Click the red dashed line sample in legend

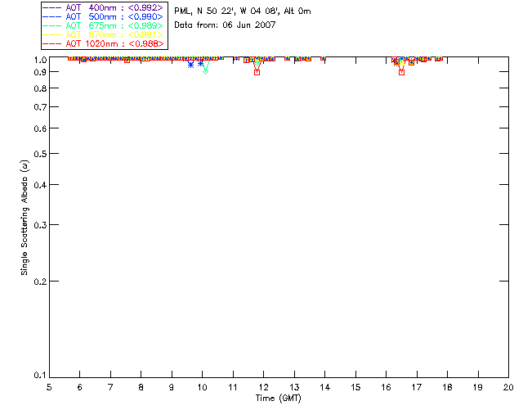pyautogui.click(x=52, y=43)
